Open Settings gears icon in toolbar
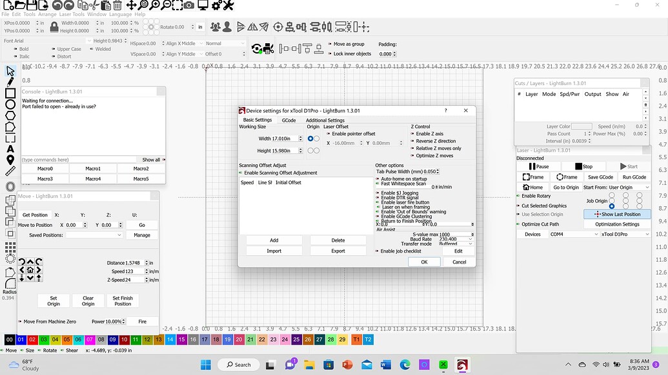The height and width of the screenshot is (375, 668). (216, 5)
